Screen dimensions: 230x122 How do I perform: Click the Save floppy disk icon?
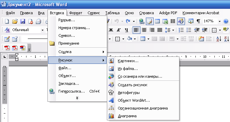[23, 22]
